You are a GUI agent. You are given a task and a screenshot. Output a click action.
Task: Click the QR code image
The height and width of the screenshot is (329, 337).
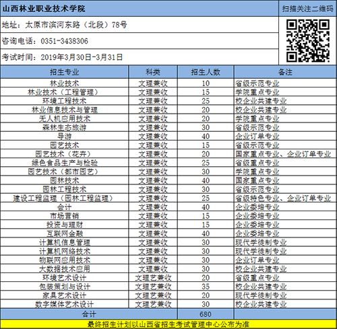point(308,41)
